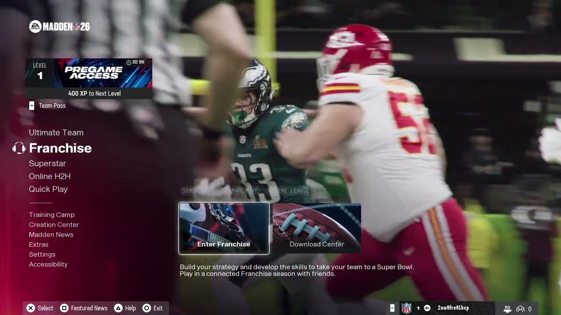Open the Ultimate Team mode
The width and height of the screenshot is (561, 315).
coord(56,133)
